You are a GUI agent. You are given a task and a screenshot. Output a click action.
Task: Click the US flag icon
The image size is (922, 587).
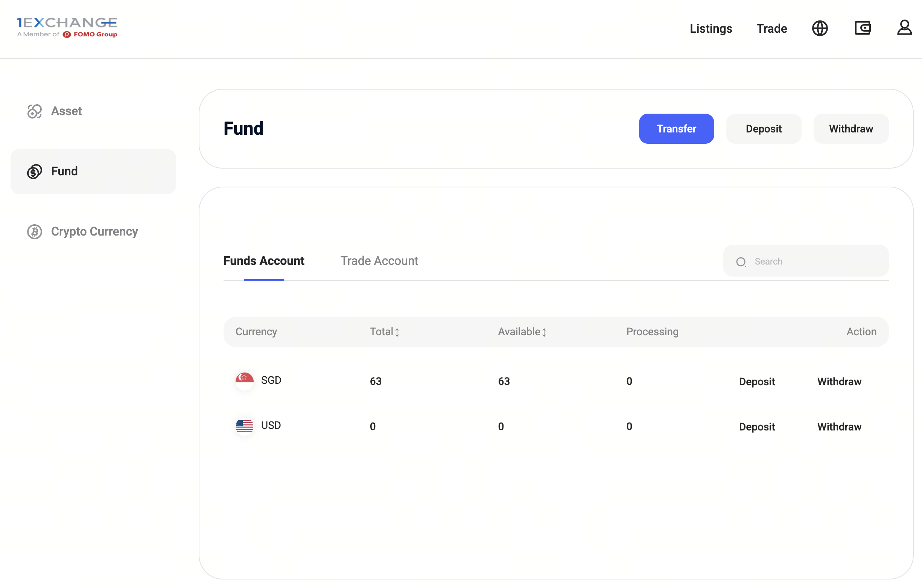coord(244,426)
